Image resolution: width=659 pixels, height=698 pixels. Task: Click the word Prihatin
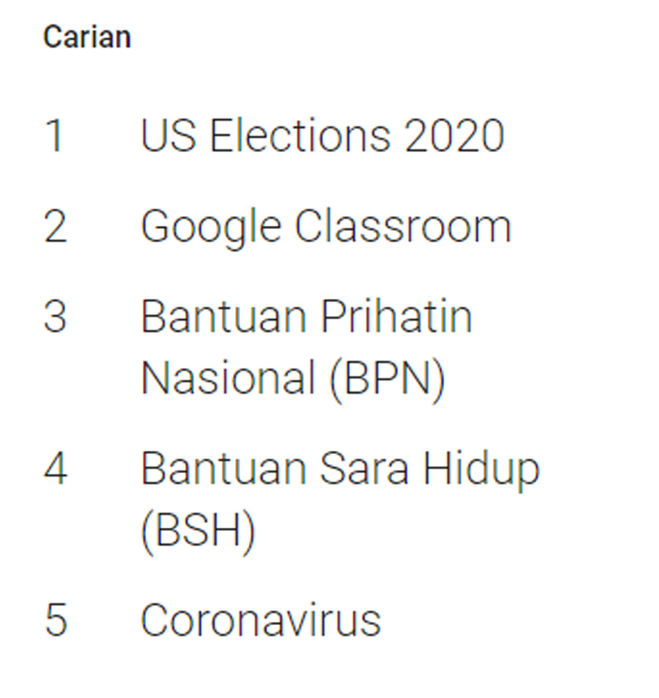point(396,317)
